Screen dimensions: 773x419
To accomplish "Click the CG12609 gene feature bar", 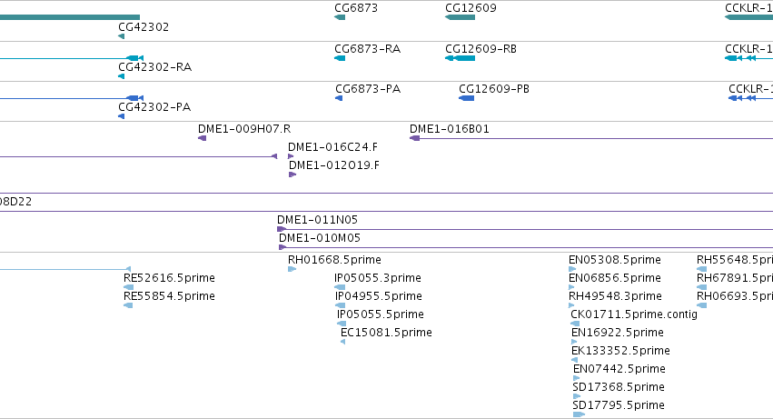I will [460, 17].
